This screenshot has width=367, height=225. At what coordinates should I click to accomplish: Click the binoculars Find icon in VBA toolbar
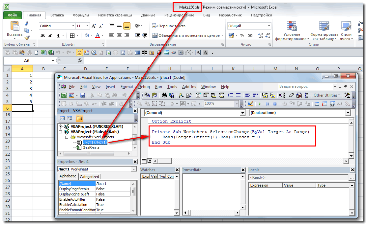tap(164, 95)
